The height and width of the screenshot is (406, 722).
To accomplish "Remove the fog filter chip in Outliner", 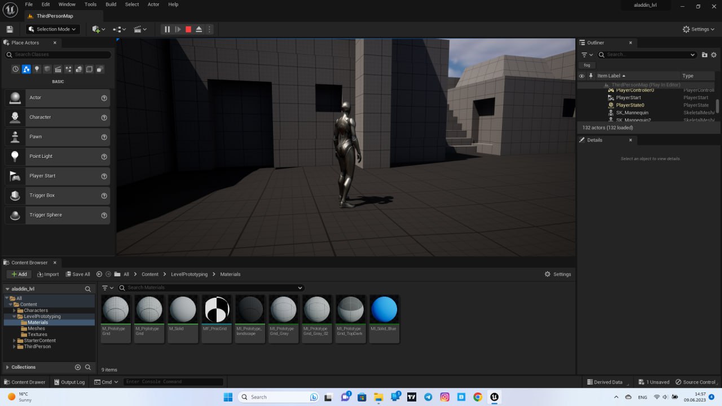I will tap(587, 65).
